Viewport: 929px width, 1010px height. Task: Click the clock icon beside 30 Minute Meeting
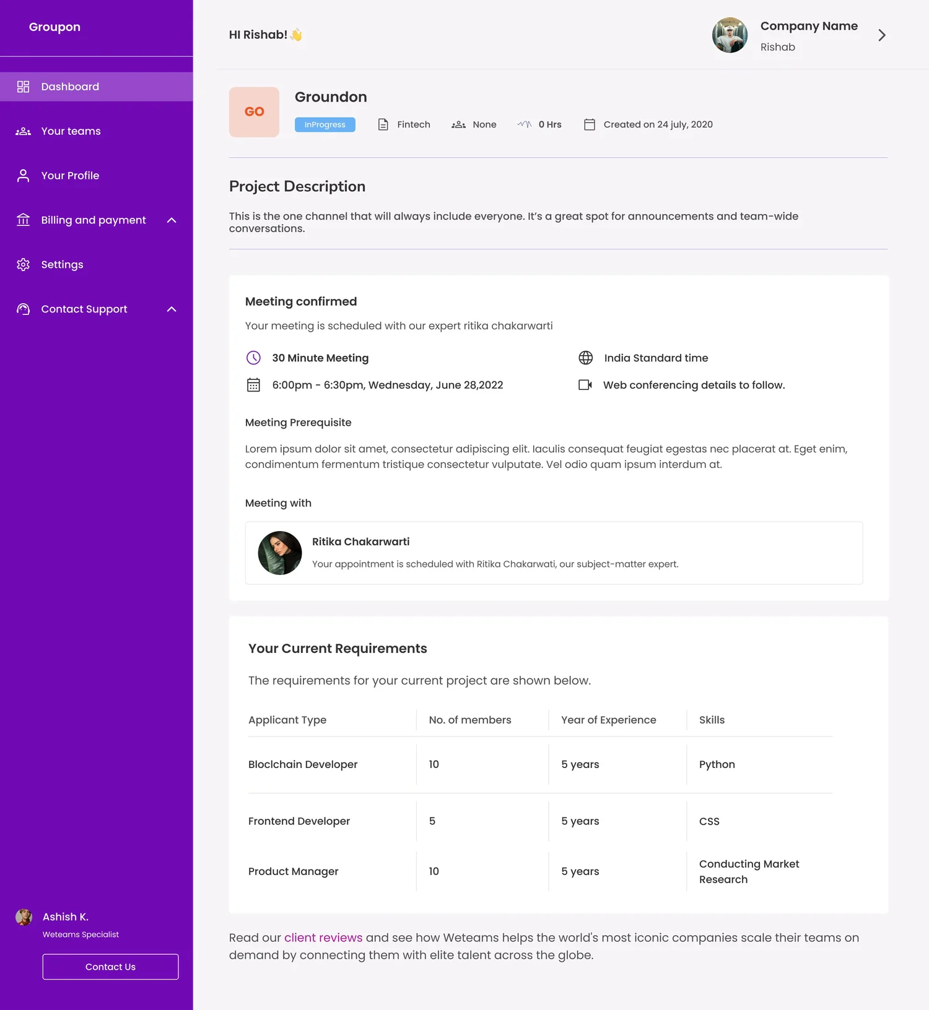click(253, 358)
